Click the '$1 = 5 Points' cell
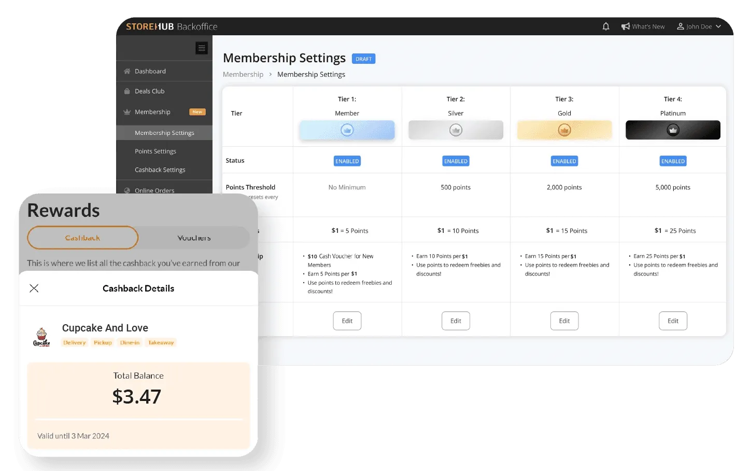Image resolution: width=750 pixels, height=471 pixels. [350, 231]
